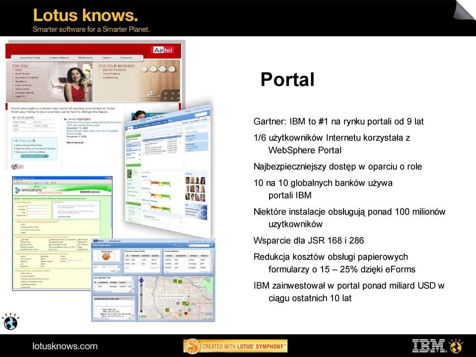The image size is (476, 357).
Task: Select the Portal slide title
Action: click(x=287, y=79)
